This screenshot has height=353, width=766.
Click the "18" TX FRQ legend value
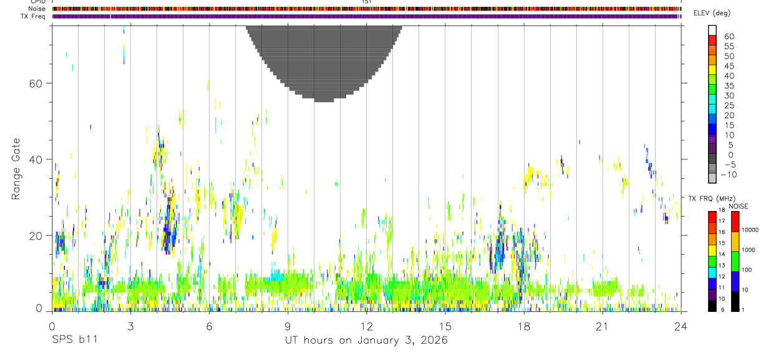[723, 212]
